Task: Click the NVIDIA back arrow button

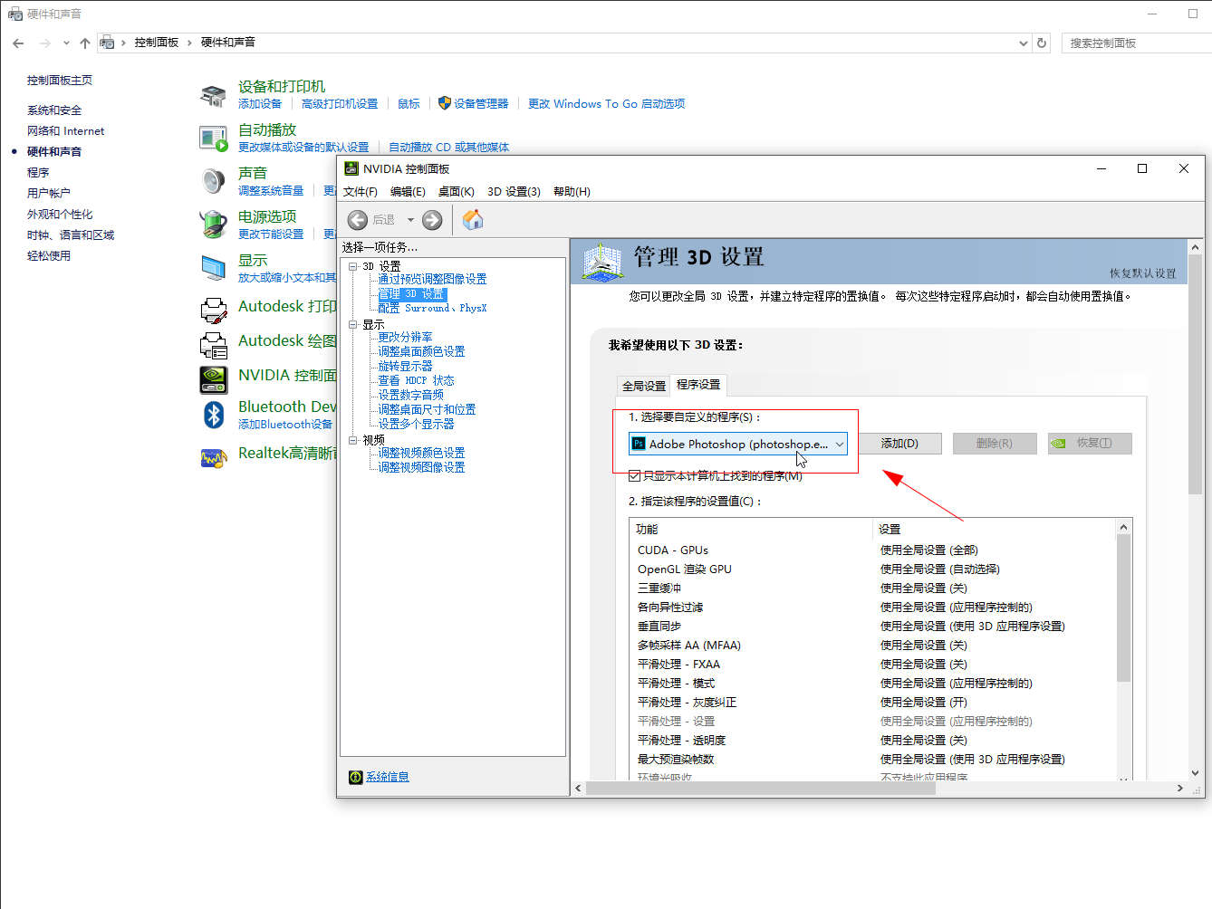Action: pyautogui.click(x=358, y=220)
